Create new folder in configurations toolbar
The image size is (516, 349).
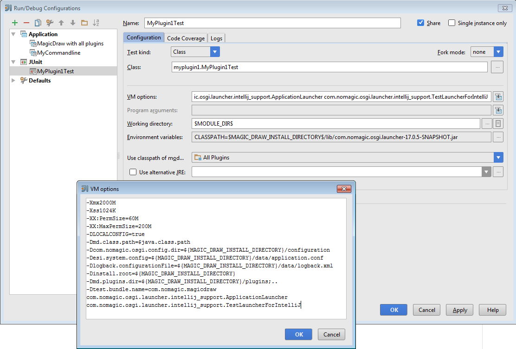click(x=84, y=23)
